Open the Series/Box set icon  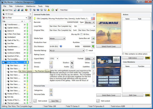[x=93, y=38]
